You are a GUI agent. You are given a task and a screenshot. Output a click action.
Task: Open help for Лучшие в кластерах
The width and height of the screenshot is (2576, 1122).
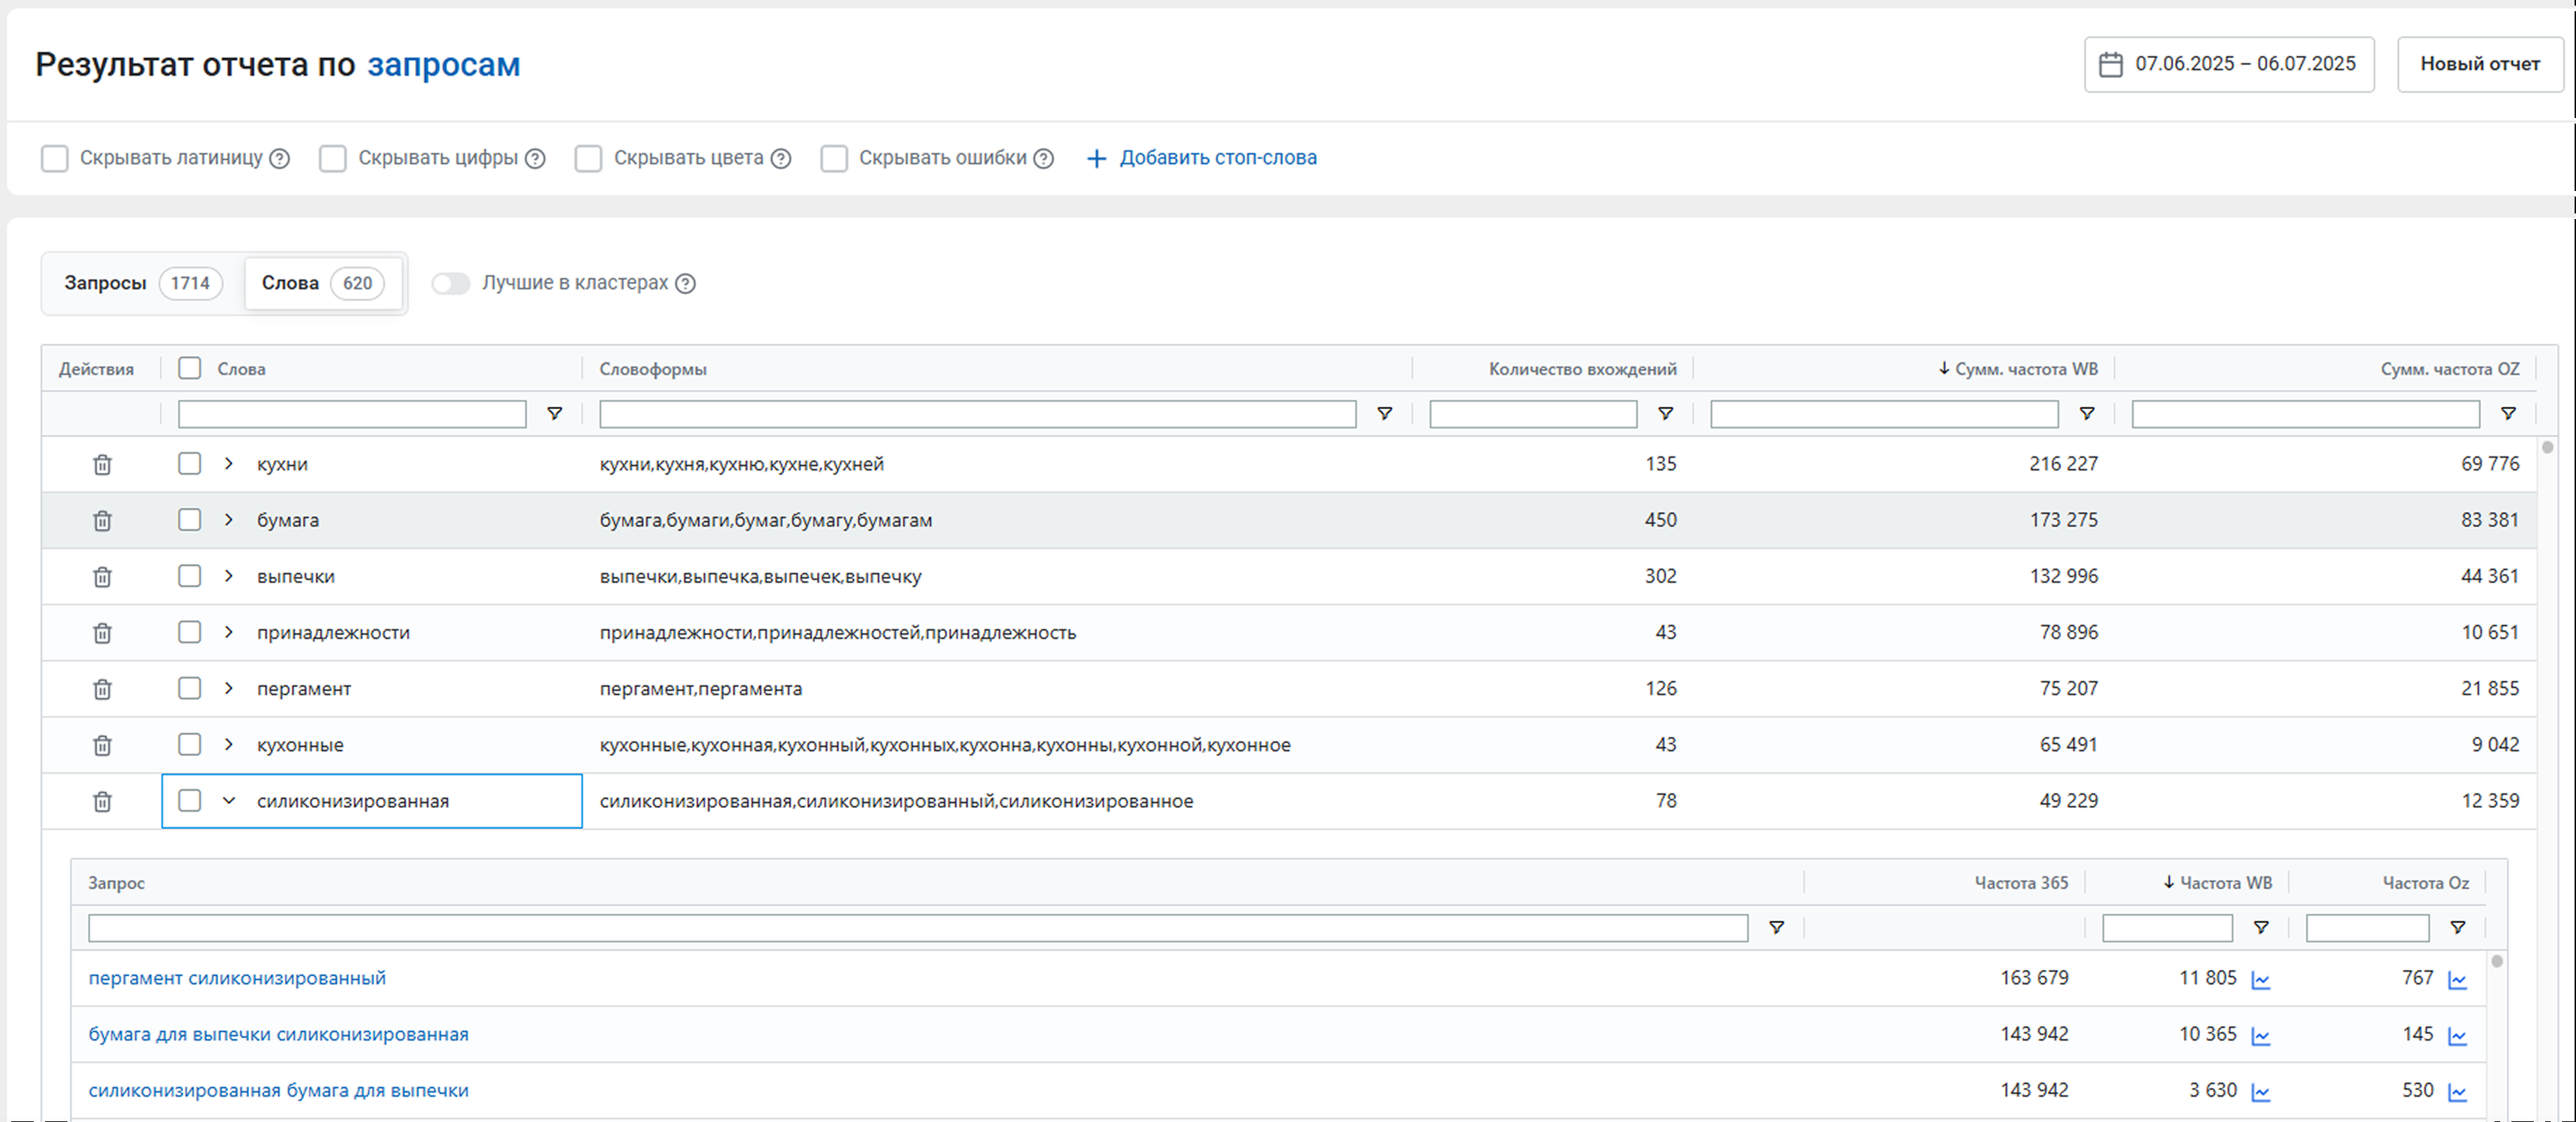685,284
